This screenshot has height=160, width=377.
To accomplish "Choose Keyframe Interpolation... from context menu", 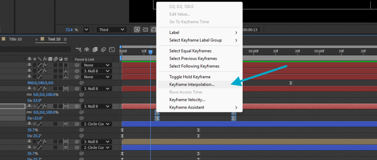I will (x=199, y=84).
